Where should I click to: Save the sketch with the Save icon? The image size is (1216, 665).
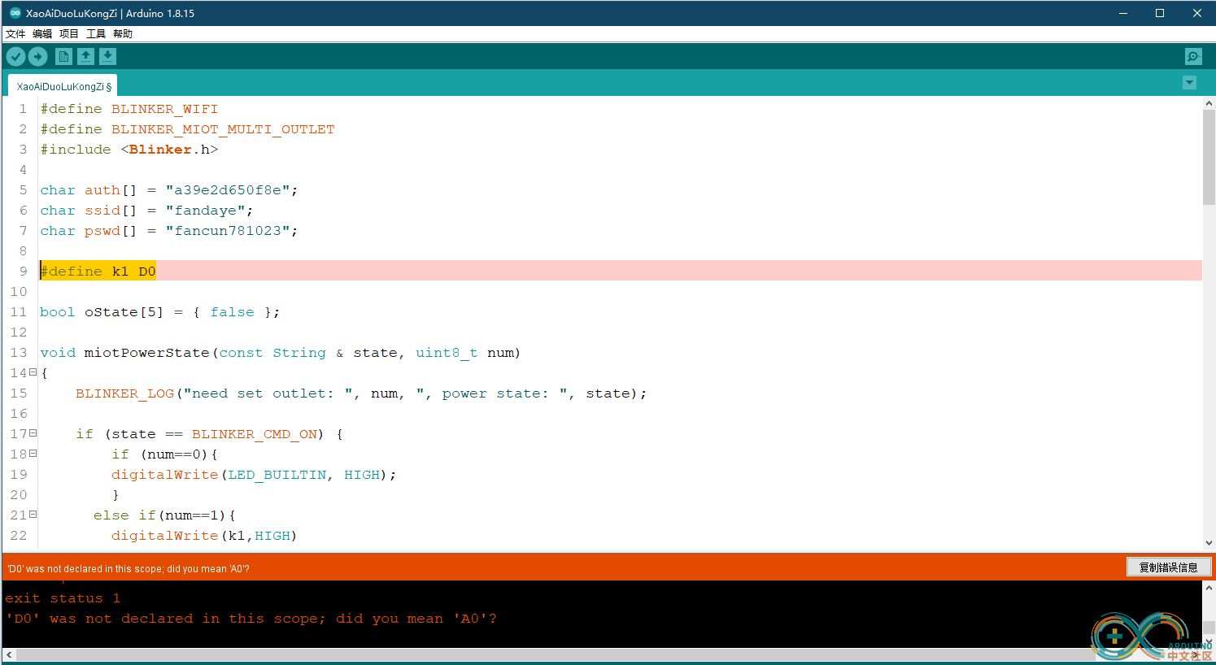pos(107,56)
